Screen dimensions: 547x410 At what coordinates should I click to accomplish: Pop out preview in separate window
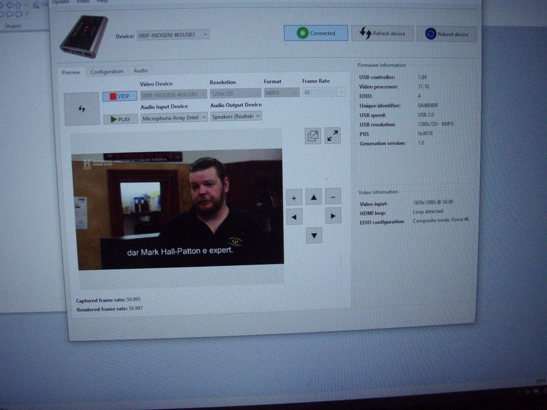pos(313,136)
